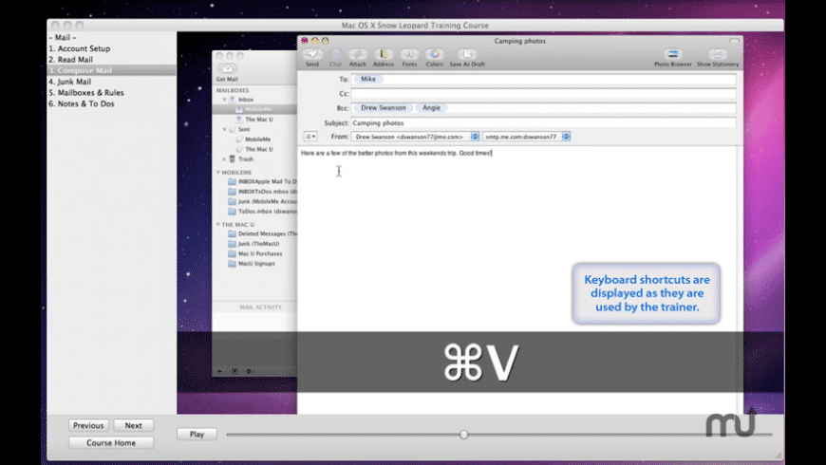Open lesson 4. Junk Mail

pos(69,82)
